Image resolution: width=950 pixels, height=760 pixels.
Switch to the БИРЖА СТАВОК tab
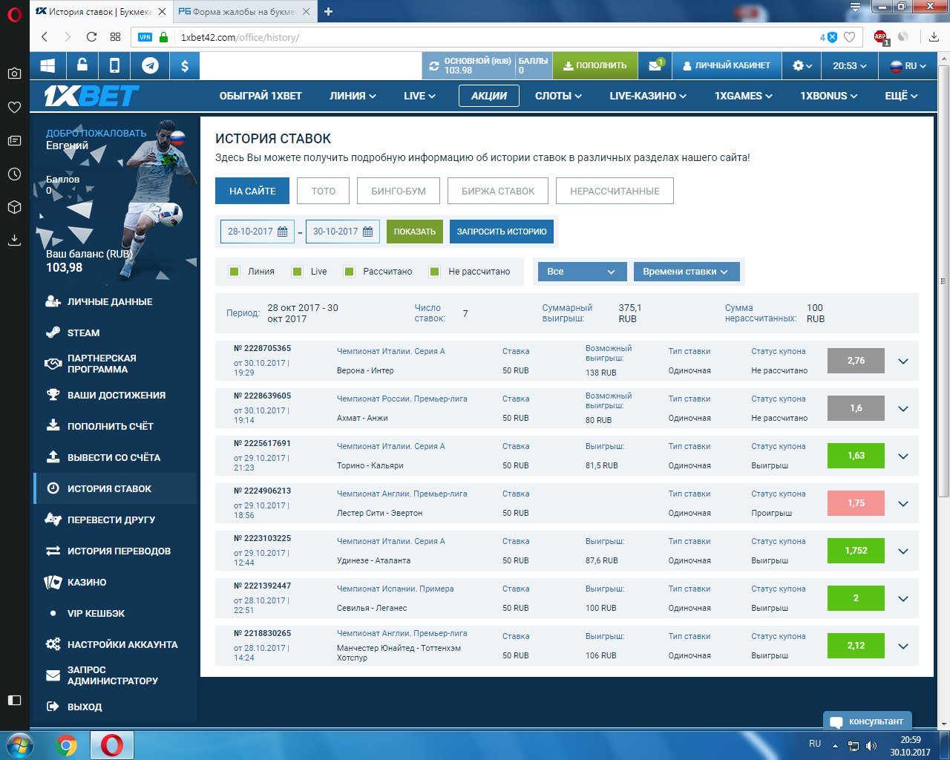pyautogui.click(x=498, y=191)
